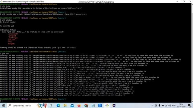This screenshot has height=108, width=193.
Task: Open the blue document app taskbar icon
Action: click(100, 105)
